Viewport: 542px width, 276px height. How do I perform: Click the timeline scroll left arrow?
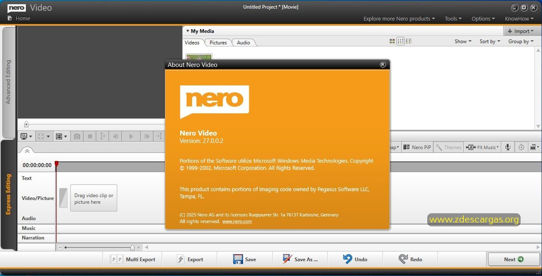pyautogui.click(x=147, y=247)
